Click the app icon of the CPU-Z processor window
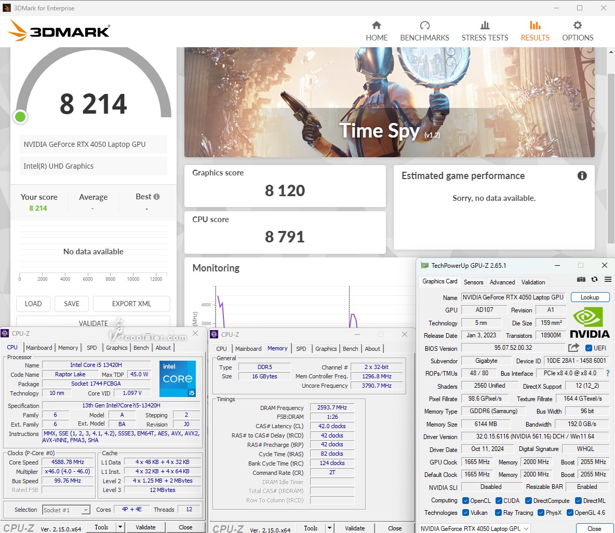 [5, 334]
